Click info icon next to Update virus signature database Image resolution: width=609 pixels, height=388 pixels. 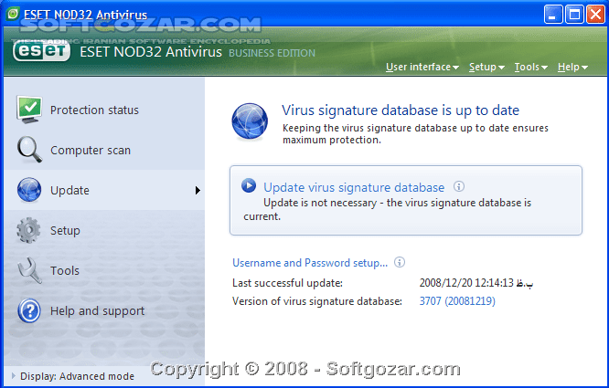click(x=459, y=186)
